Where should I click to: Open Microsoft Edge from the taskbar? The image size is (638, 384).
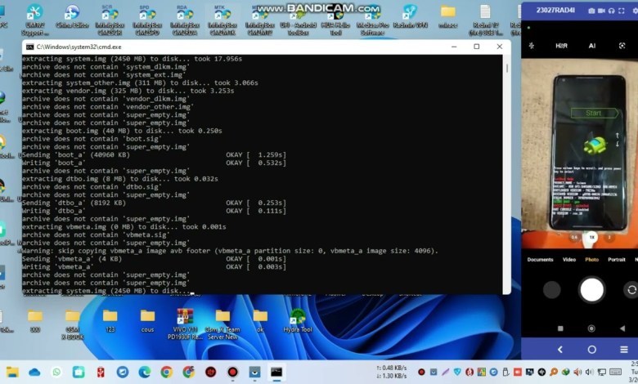click(x=145, y=372)
